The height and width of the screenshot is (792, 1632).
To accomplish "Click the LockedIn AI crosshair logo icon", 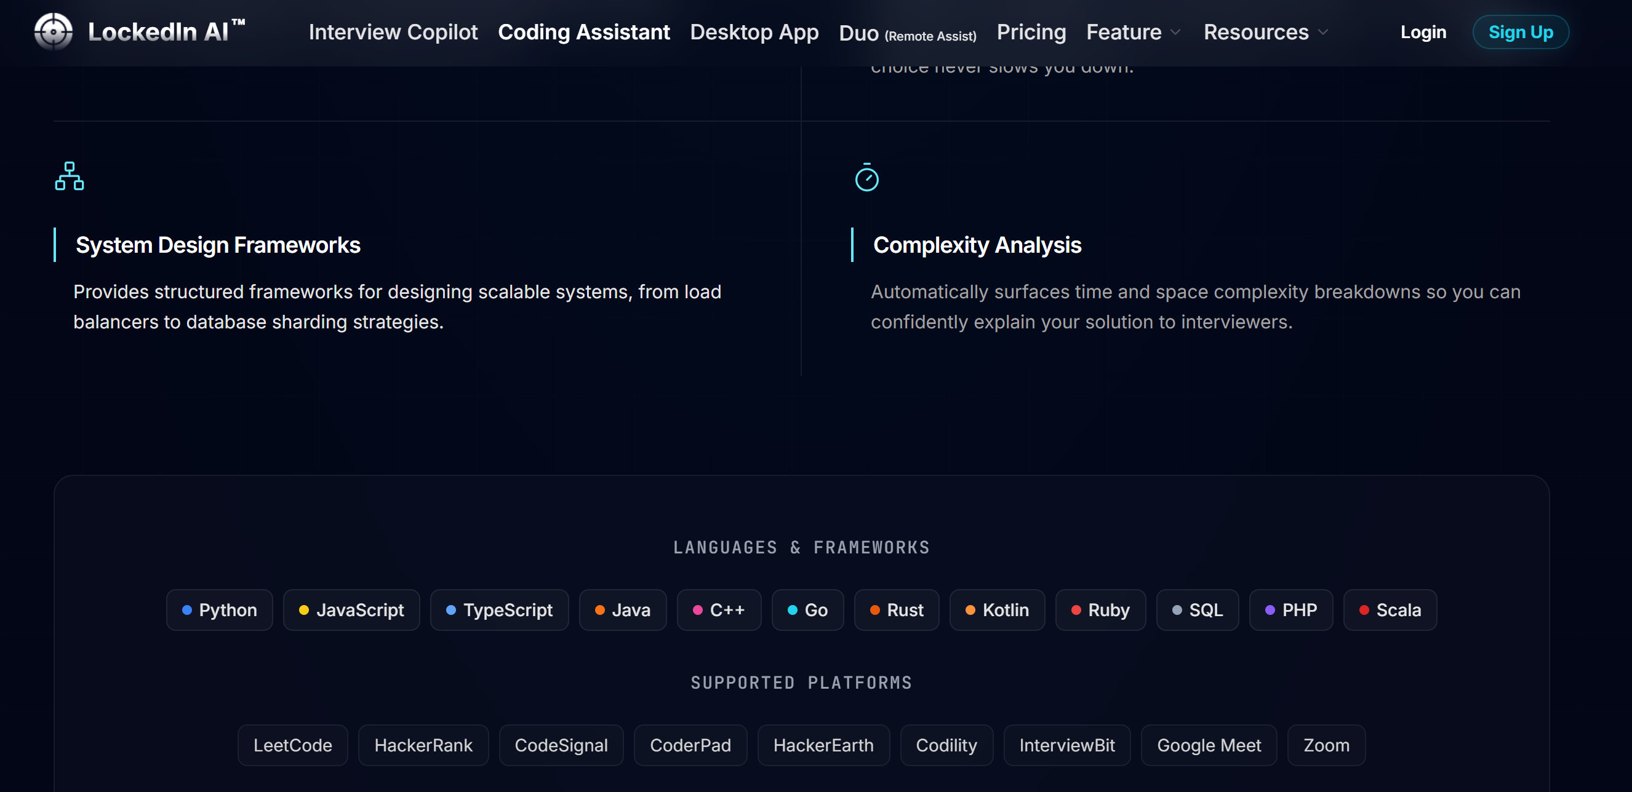I will [x=53, y=31].
